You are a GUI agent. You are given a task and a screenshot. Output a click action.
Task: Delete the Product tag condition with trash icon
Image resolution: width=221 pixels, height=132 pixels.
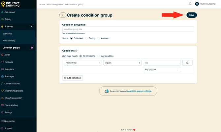[x=187, y=63]
